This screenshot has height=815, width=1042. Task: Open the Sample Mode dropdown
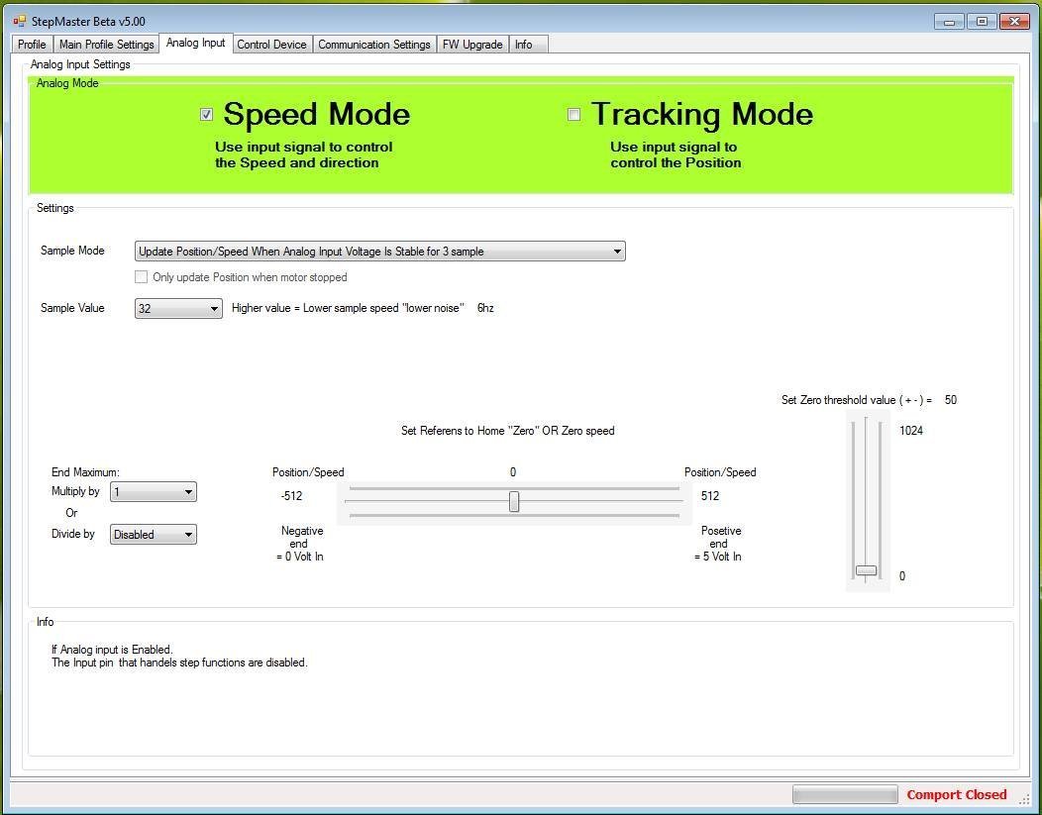coord(379,252)
